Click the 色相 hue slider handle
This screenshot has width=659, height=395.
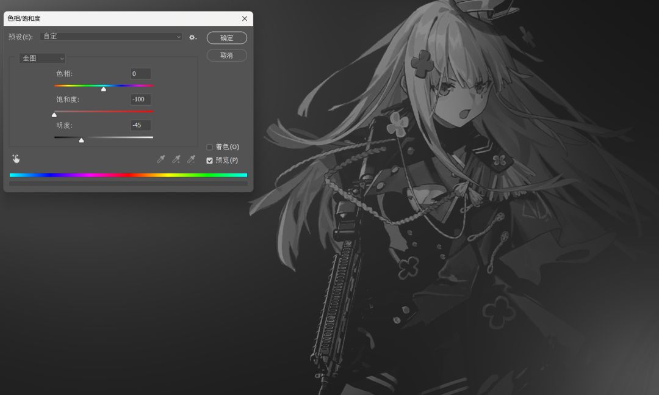coord(103,89)
